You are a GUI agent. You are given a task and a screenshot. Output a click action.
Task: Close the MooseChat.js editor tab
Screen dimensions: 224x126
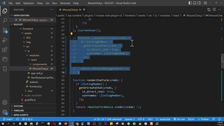click(84, 9)
